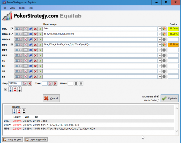Select Monte Carlo radio button
Image resolution: width=181 pixels, height=143 pixels.
(158, 100)
